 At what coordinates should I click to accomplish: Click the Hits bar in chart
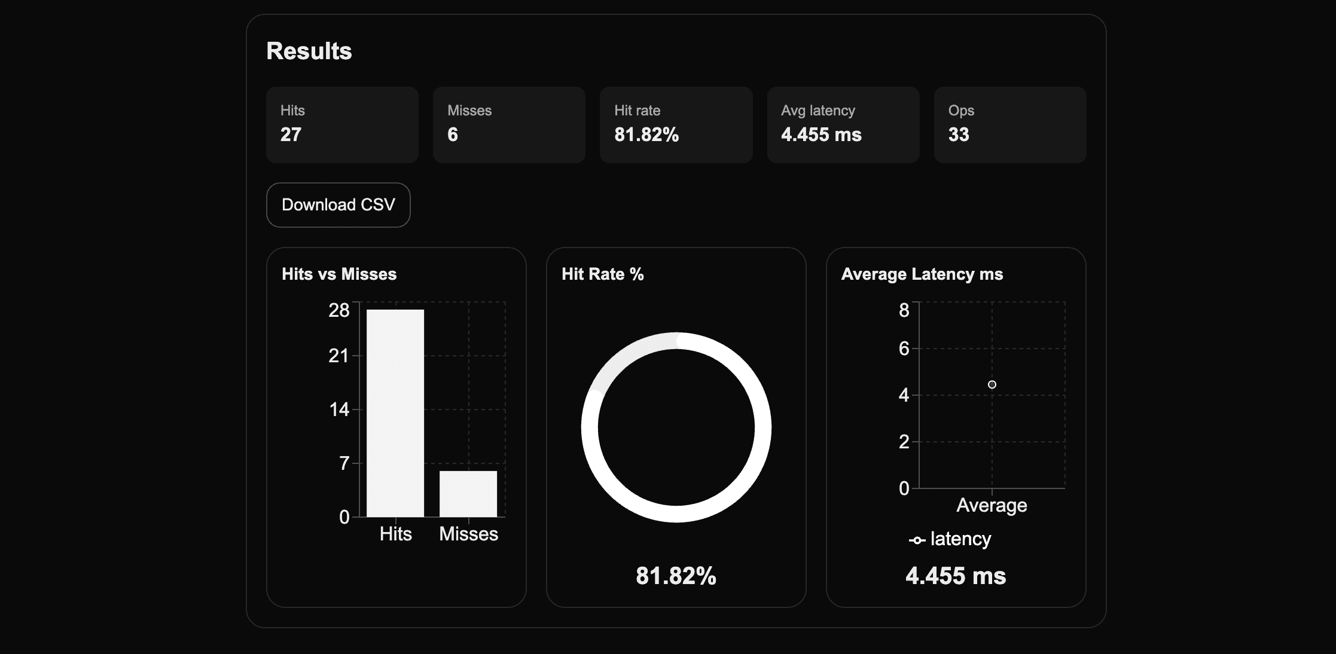pyautogui.click(x=395, y=412)
